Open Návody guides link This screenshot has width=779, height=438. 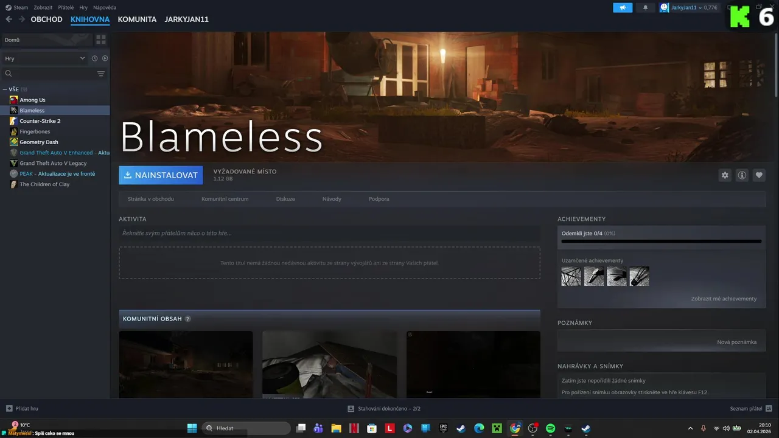point(332,199)
